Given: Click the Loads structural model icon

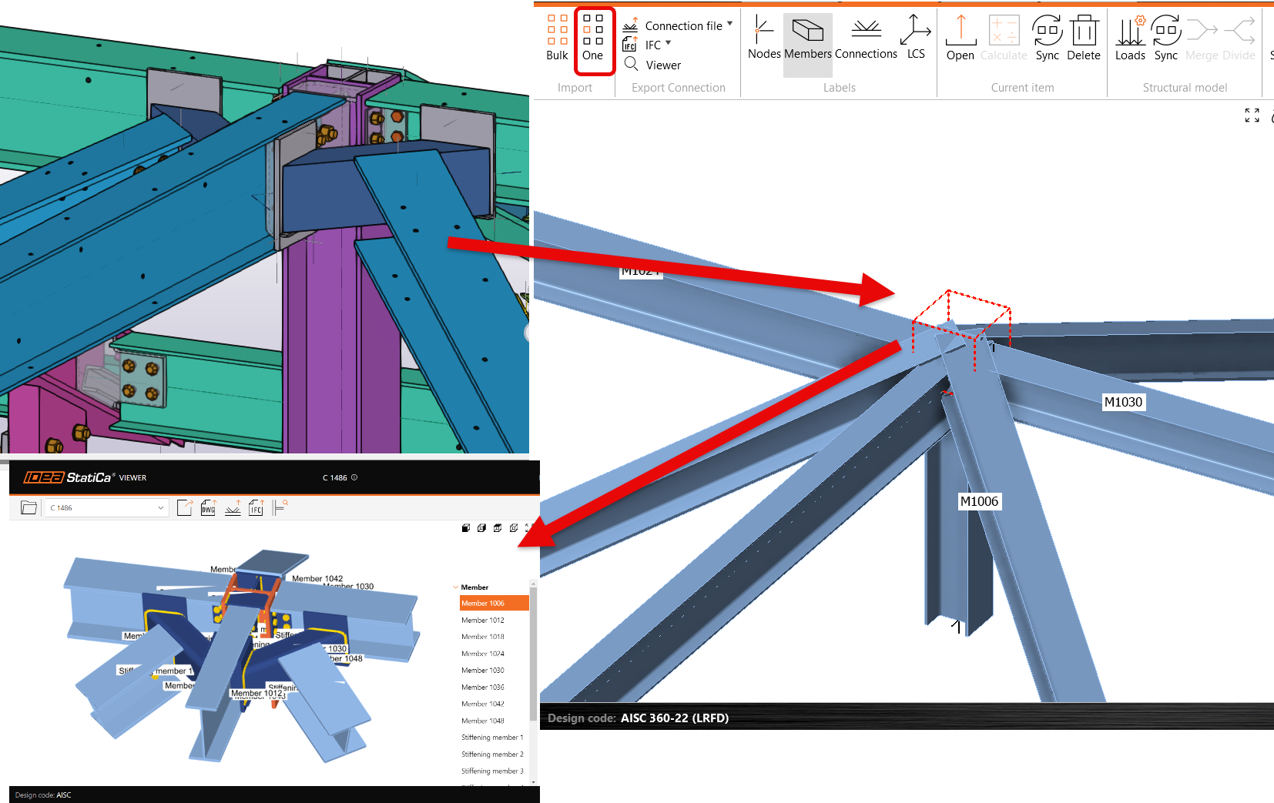Looking at the screenshot, I should tap(1130, 37).
